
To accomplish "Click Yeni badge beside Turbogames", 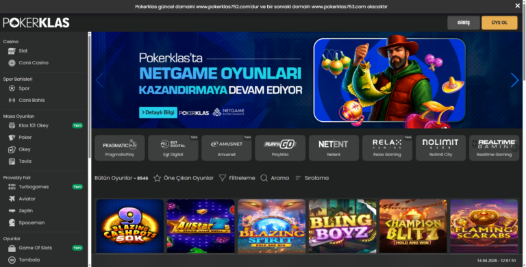I will coord(77,187).
